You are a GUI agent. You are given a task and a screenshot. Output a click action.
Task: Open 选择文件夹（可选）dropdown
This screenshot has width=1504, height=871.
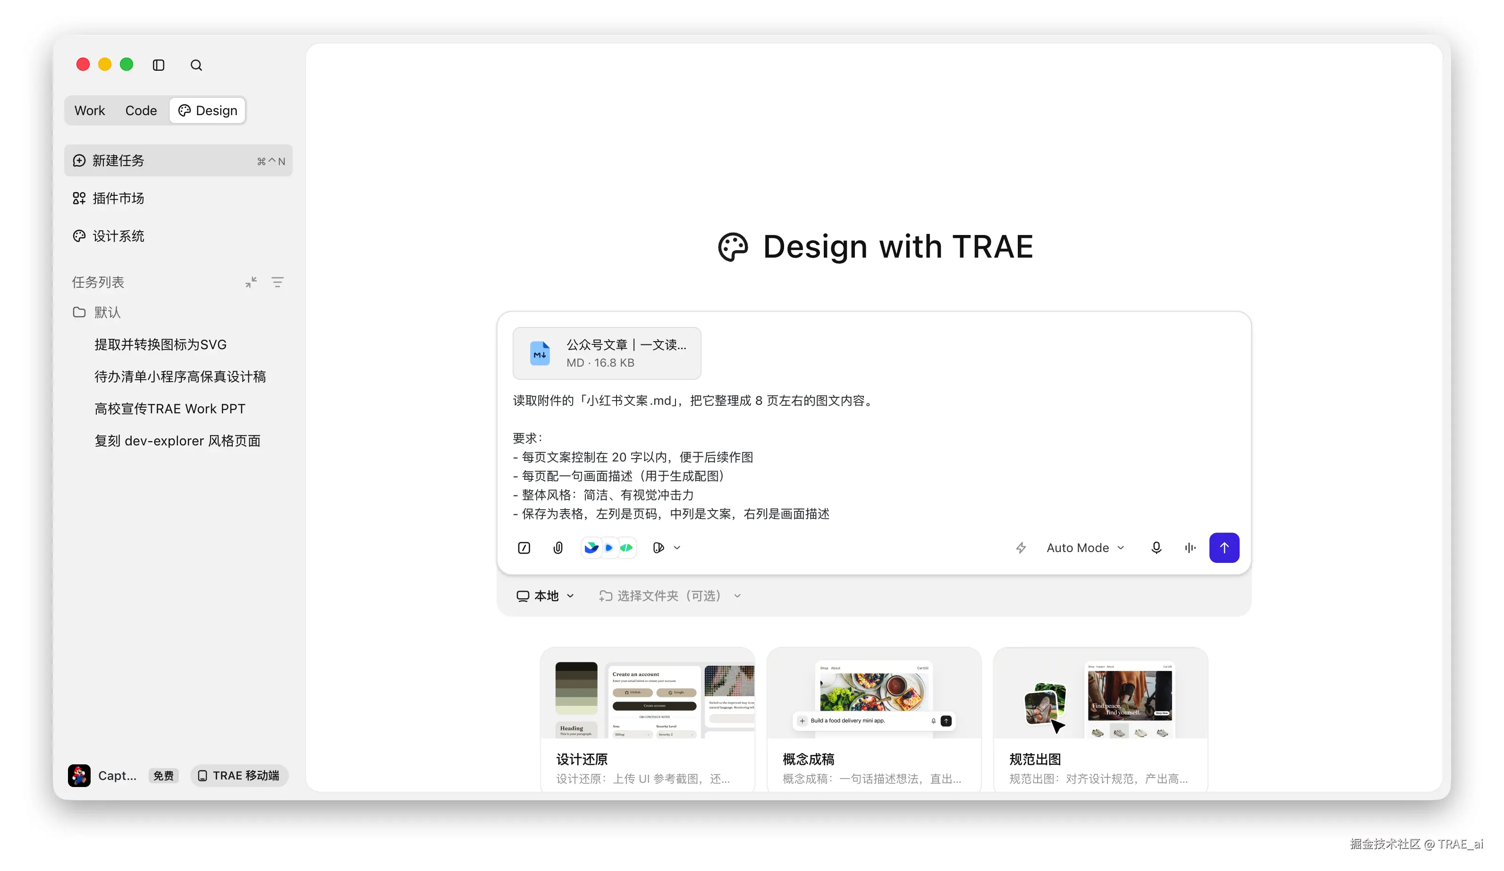pos(670,595)
